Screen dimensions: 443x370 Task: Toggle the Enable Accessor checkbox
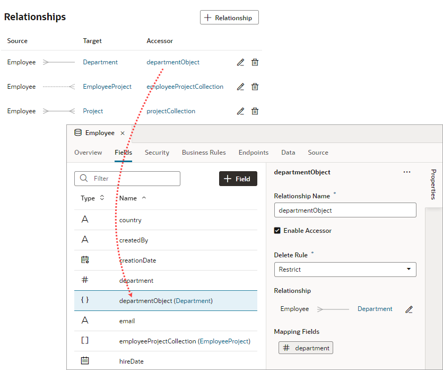click(277, 230)
